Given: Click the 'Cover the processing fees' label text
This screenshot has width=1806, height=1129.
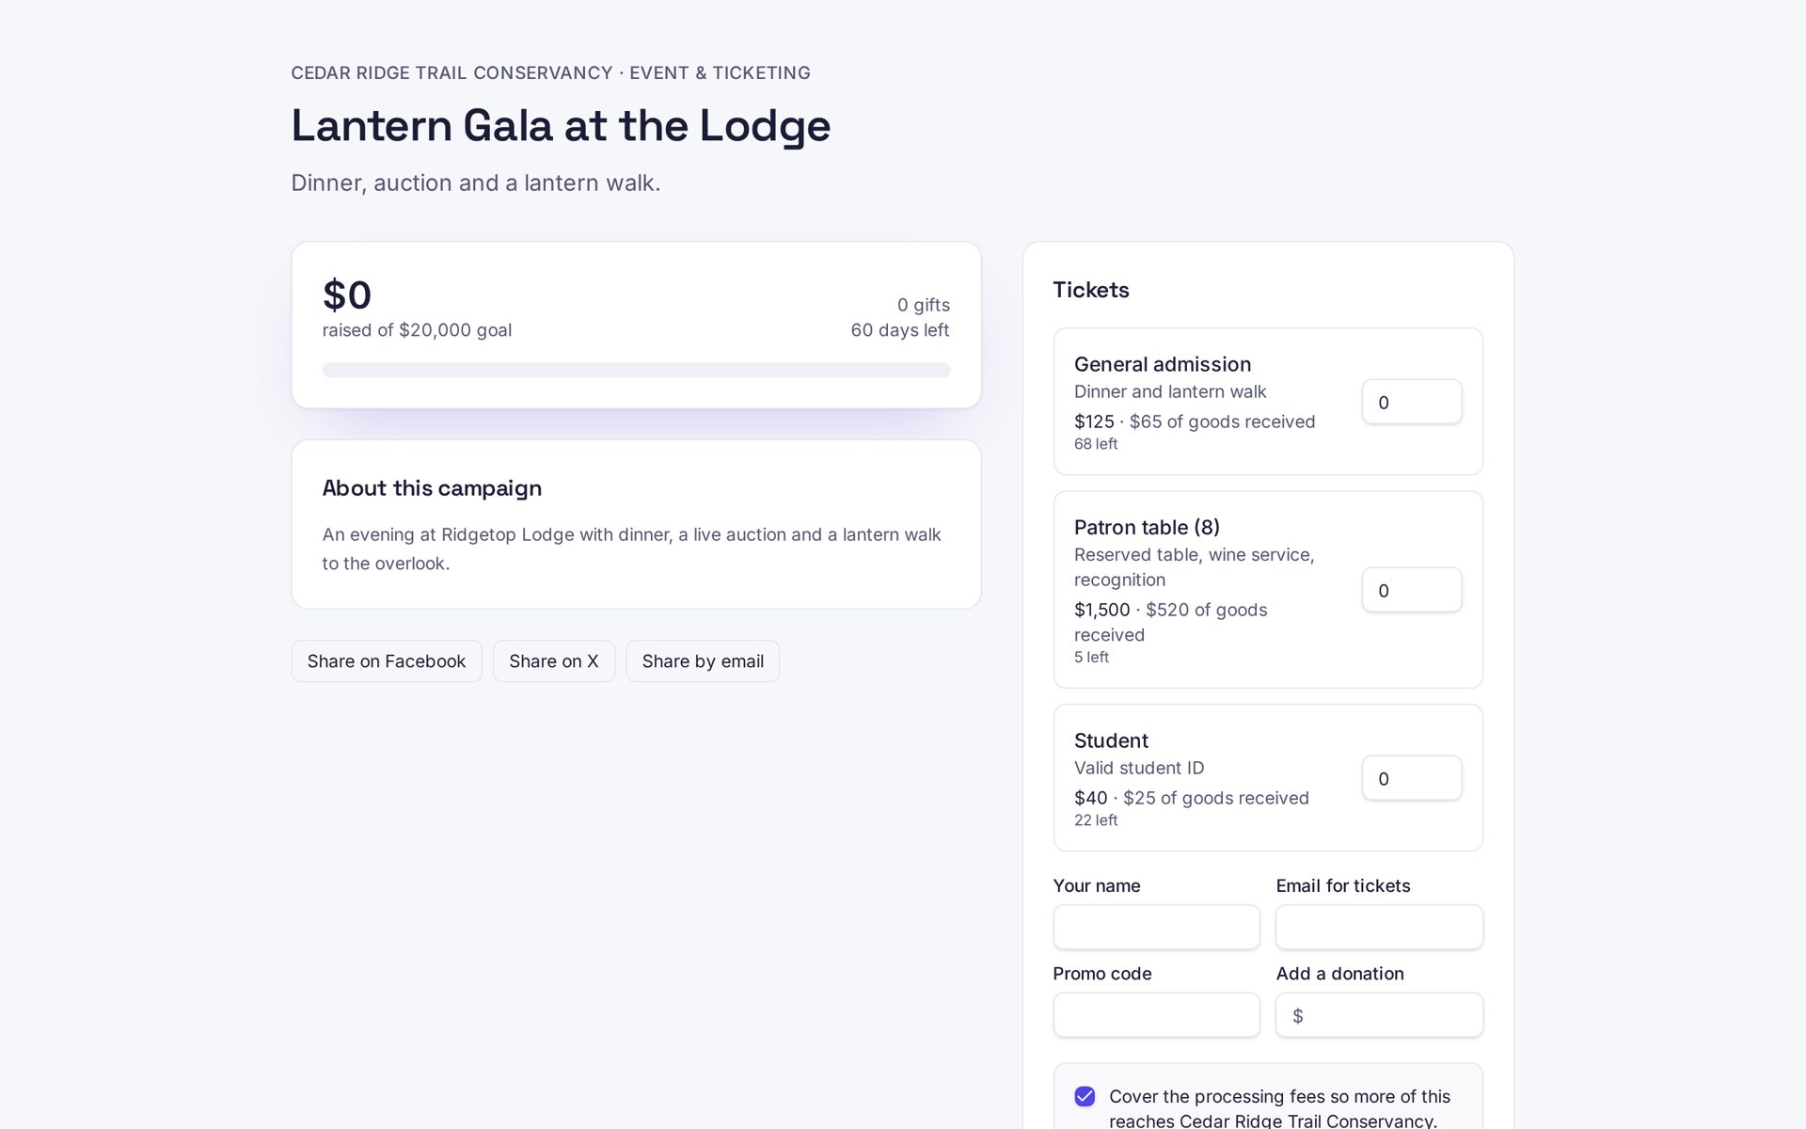Looking at the screenshot, I should click(1279, 1108).
